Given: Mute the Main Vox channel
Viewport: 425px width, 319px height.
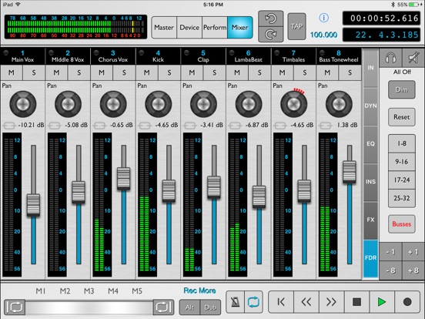Looking at the screenshot, I should [x=12, y=72].
